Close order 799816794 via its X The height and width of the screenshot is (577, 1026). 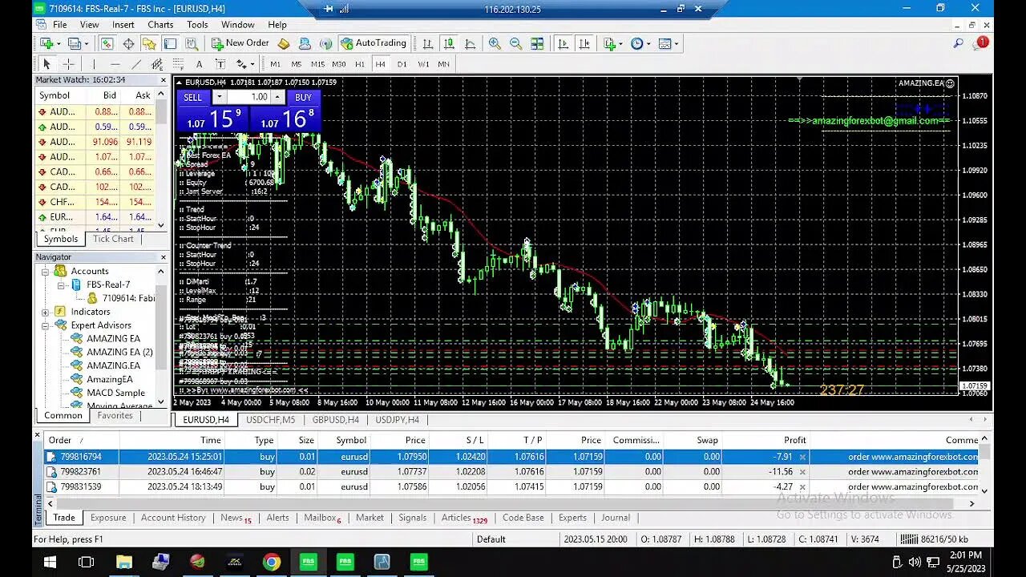pos(802,457)
